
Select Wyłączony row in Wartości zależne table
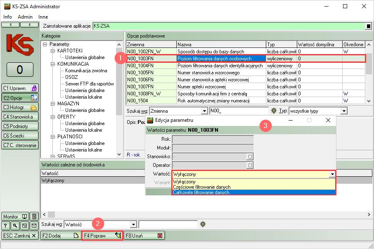coord(93,180)
